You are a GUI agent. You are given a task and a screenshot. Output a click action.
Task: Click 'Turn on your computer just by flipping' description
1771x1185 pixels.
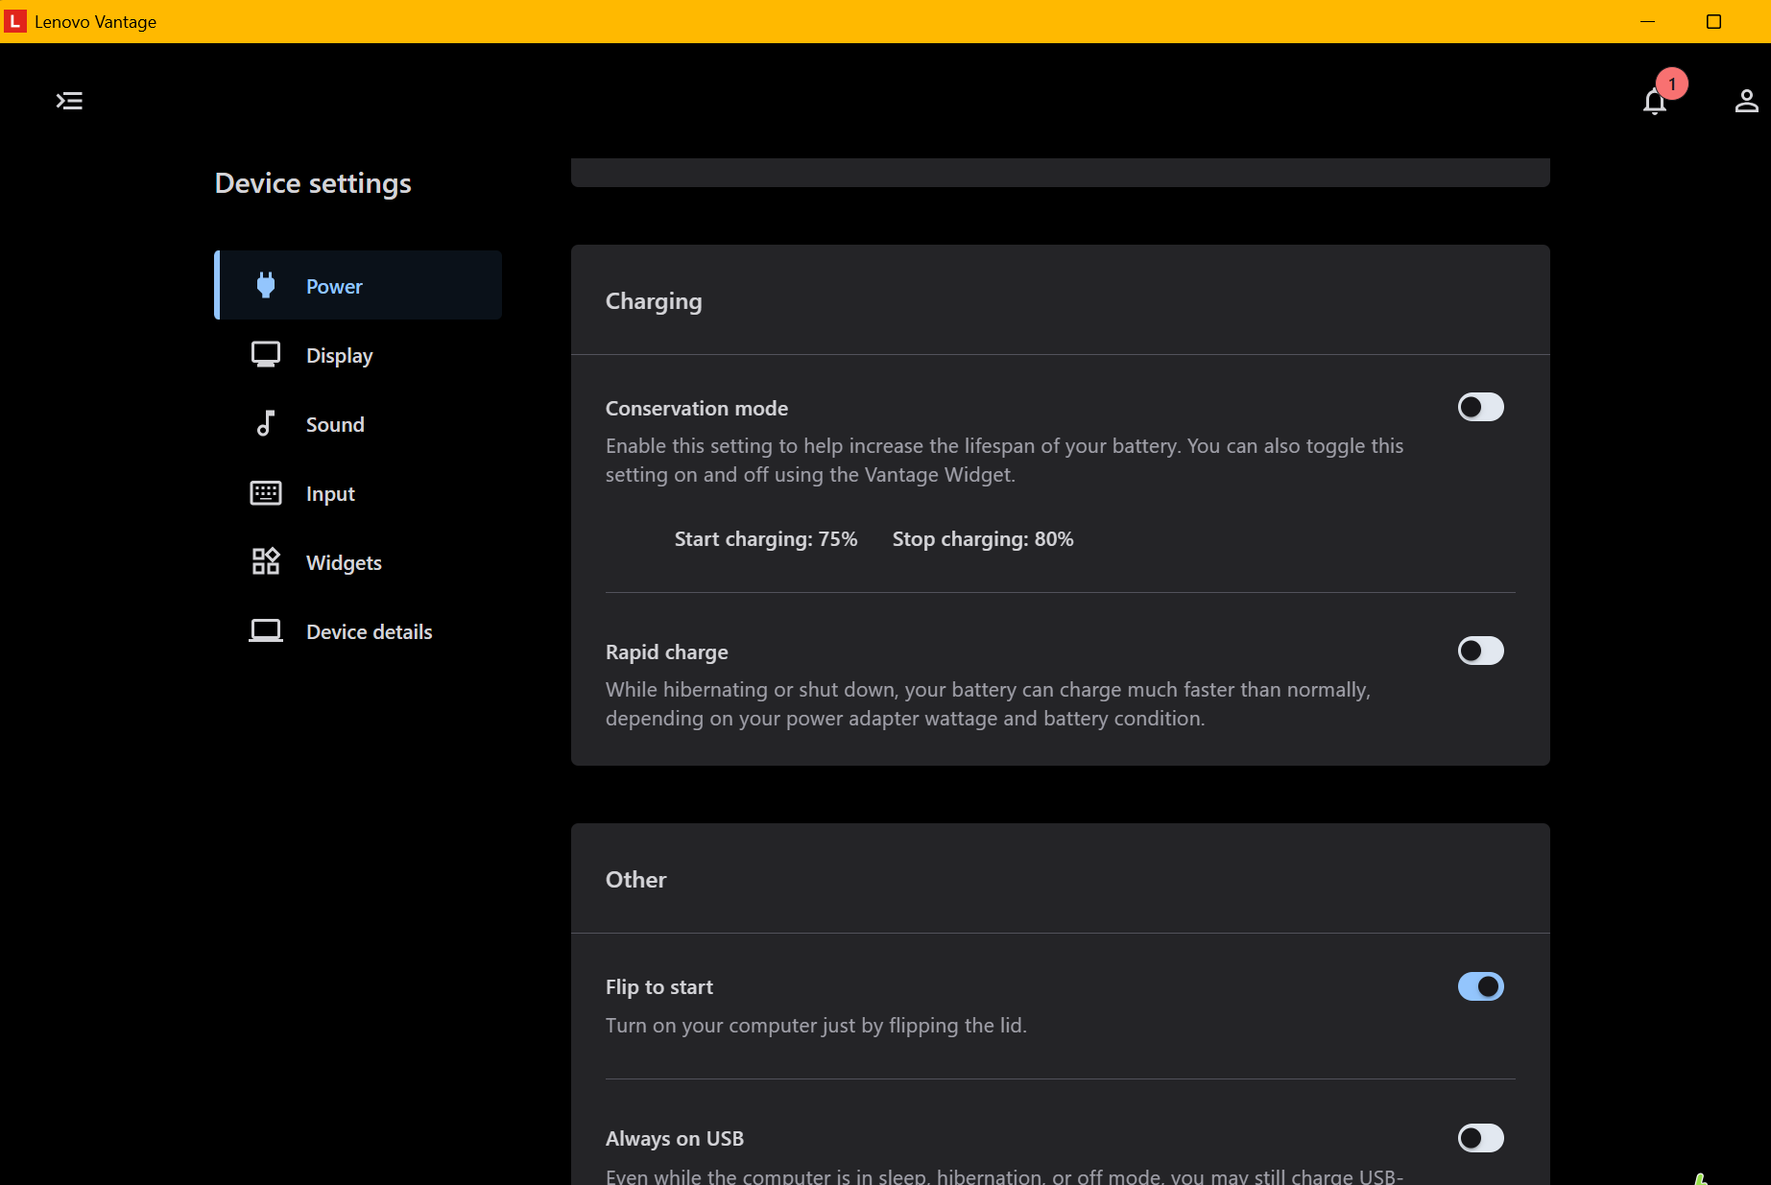tap(816, 1026)
